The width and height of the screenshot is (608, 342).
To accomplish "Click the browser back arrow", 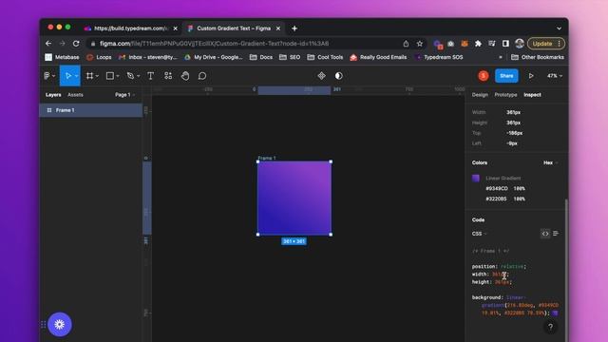I will (48, 44).
